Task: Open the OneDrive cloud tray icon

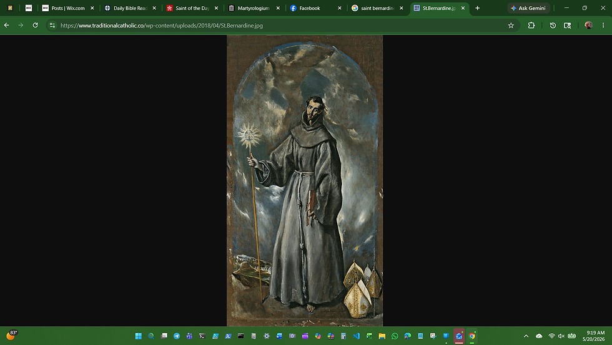Action: pyautogui.click(x=539, y=336)
